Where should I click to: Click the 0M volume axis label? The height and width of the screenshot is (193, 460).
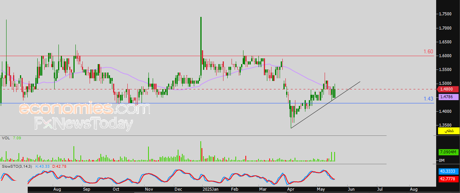[442, 160]
